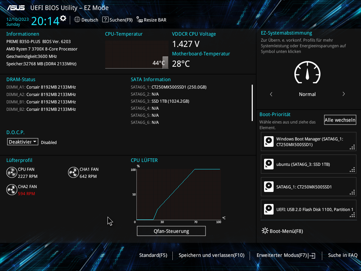Click DIMM_A1 Corsair 8192MB entry

click(x=41, y=87)
